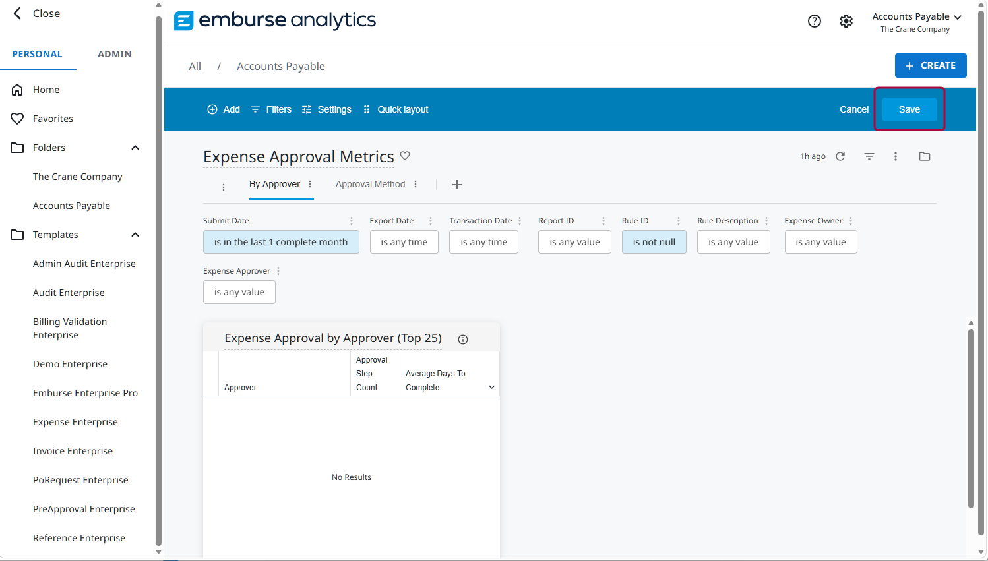Open the Accounts Payable breadcrumb link

281,66
